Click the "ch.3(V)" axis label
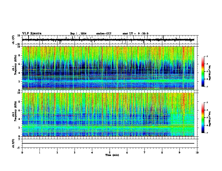 13,144
